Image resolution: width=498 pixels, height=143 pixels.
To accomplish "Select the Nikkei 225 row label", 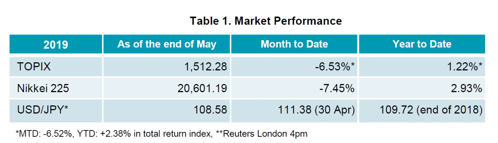I will coord(43,88).
